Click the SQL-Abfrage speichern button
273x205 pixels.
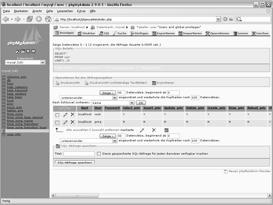pos(75,163)
